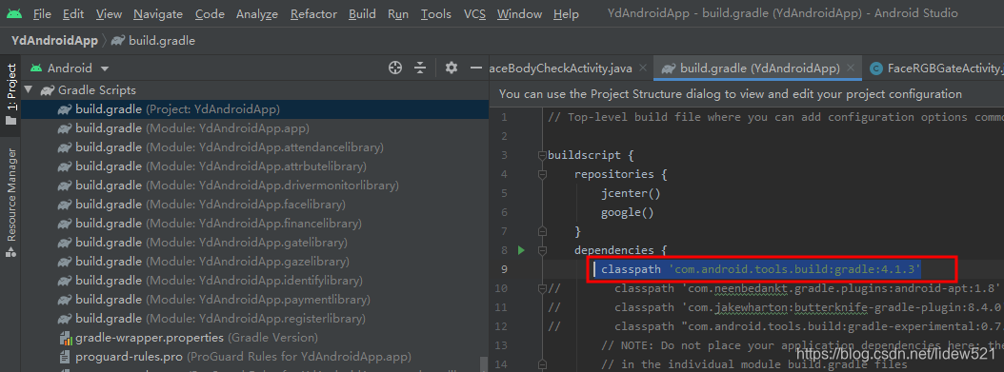Click classpath gradle:4.1.3 line
Screen dimensions: 1004x372
(x=761, y=269)
